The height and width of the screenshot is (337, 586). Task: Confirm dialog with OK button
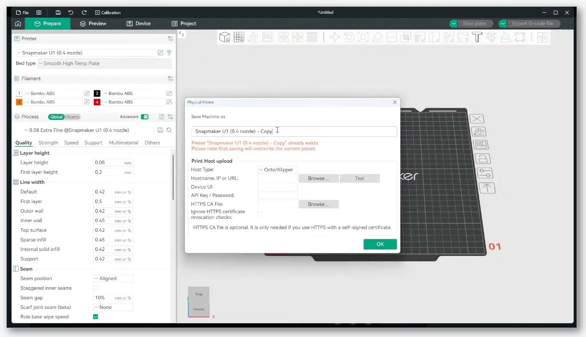coord(380,244)
